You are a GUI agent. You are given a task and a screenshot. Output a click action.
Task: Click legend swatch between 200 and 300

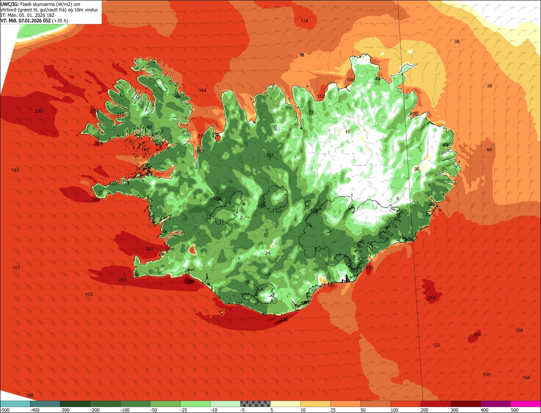point(435,403)
